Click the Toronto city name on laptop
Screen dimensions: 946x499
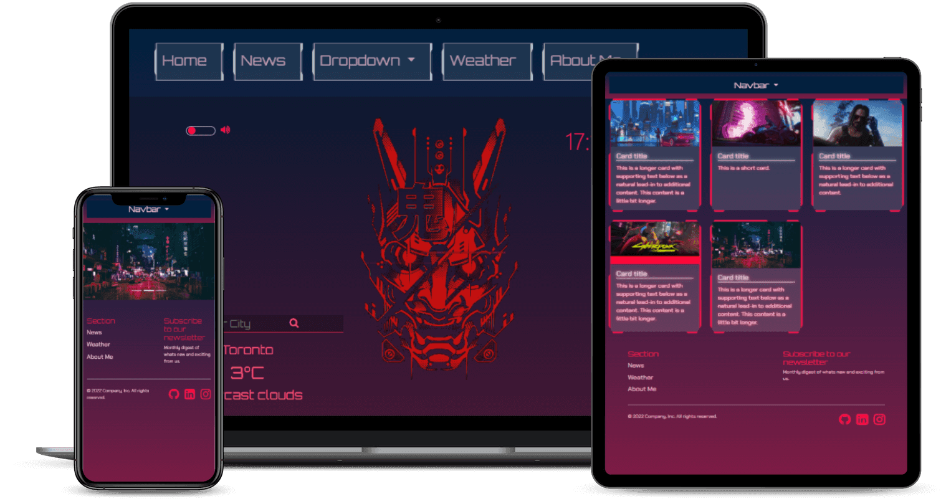point(248,350)
